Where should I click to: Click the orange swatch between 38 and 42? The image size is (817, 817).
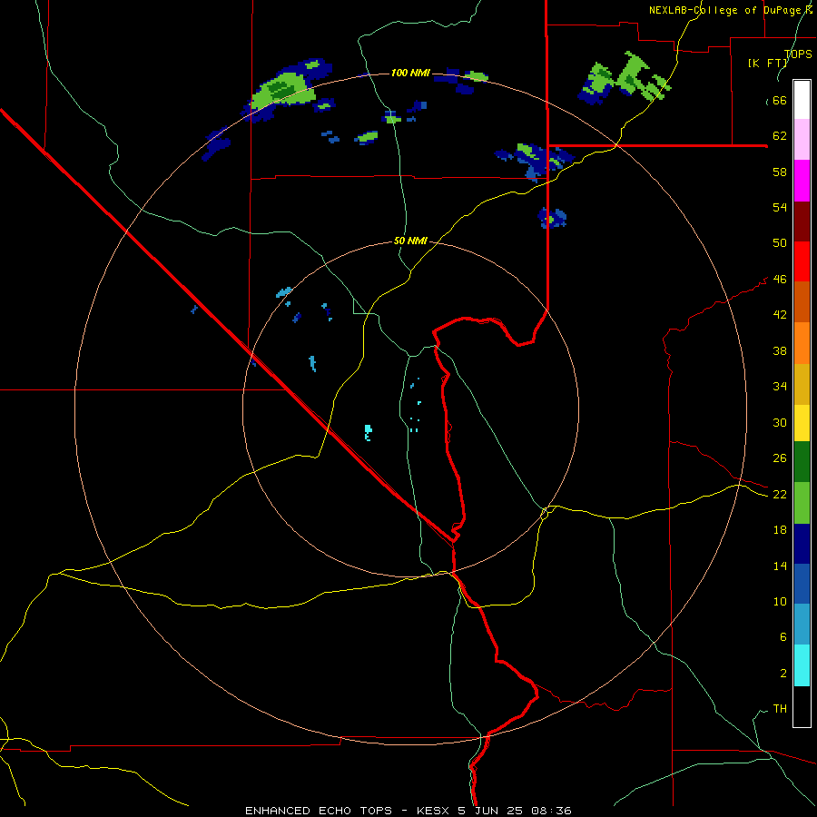click(802, 342)
